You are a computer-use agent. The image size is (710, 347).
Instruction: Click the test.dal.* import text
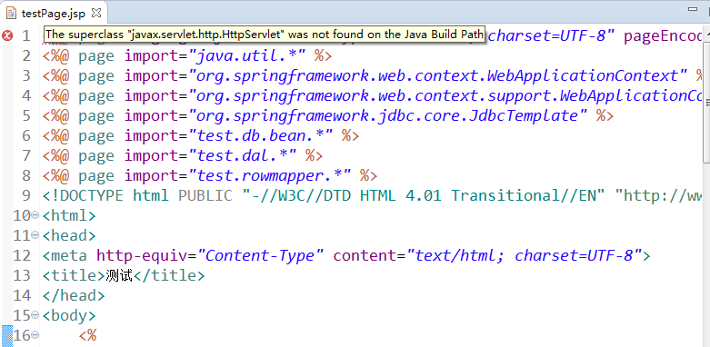tap(243, 155)
